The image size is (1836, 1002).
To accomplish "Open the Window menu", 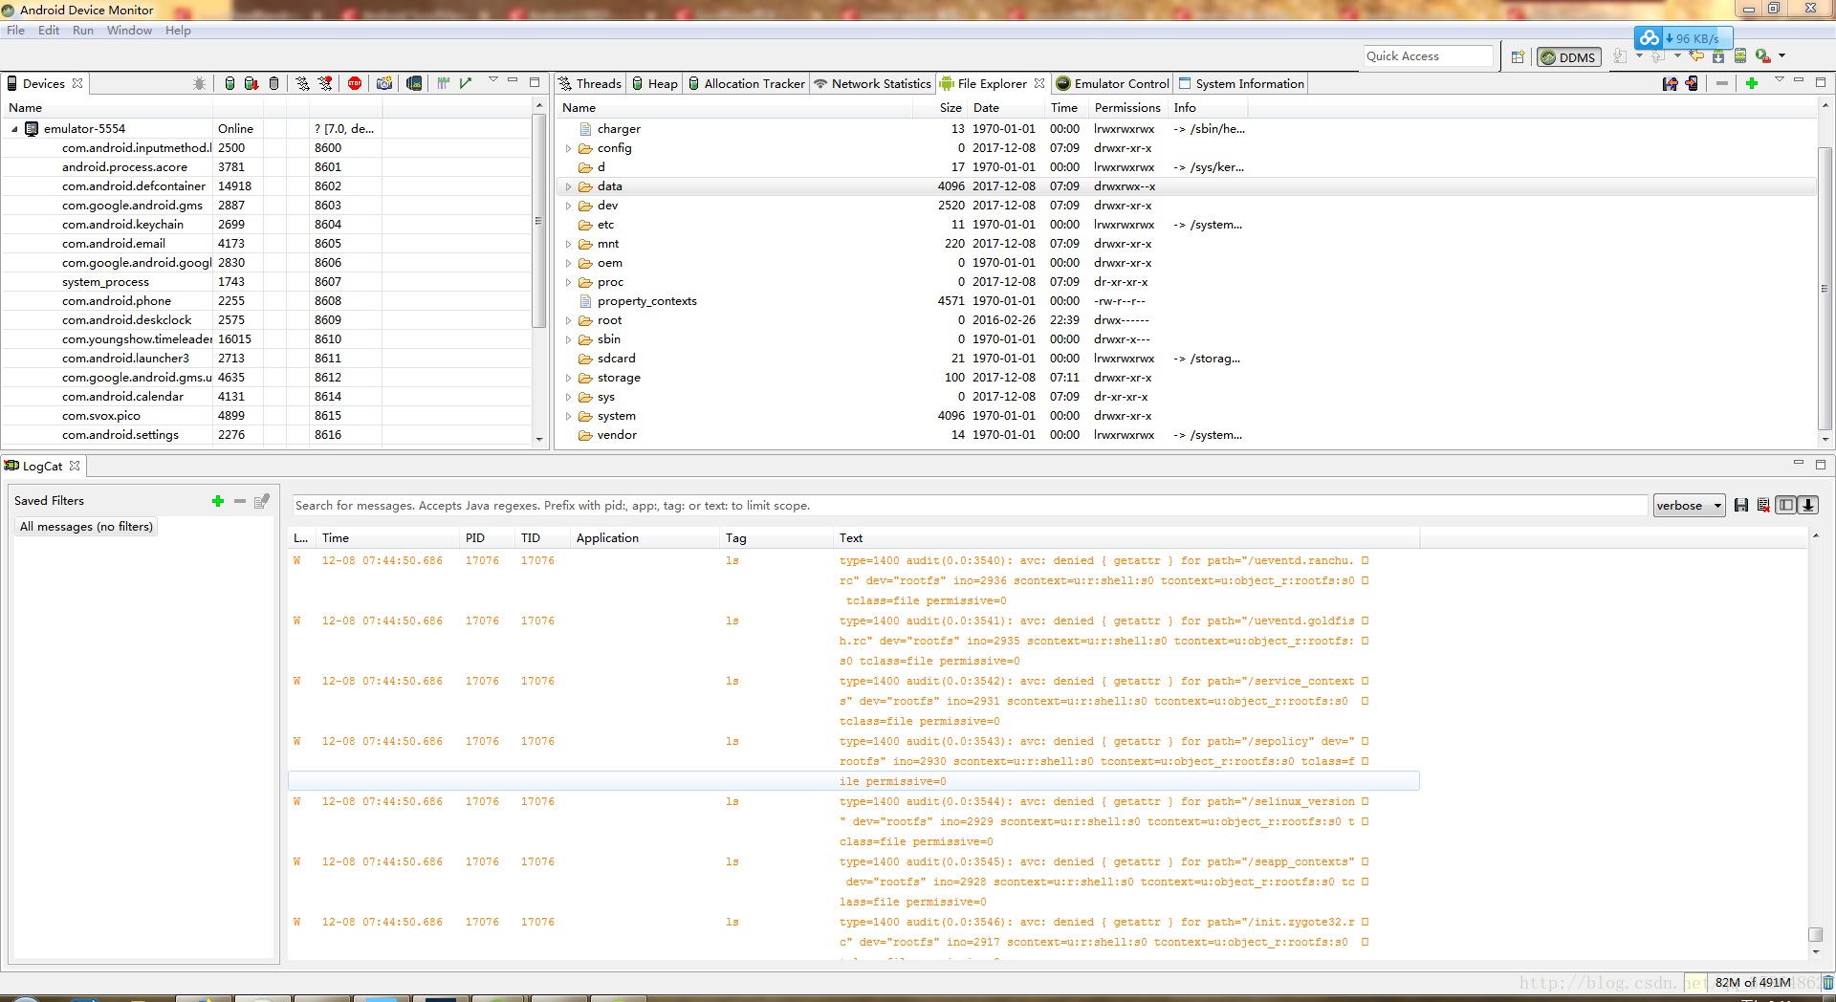I will (129, 31).
